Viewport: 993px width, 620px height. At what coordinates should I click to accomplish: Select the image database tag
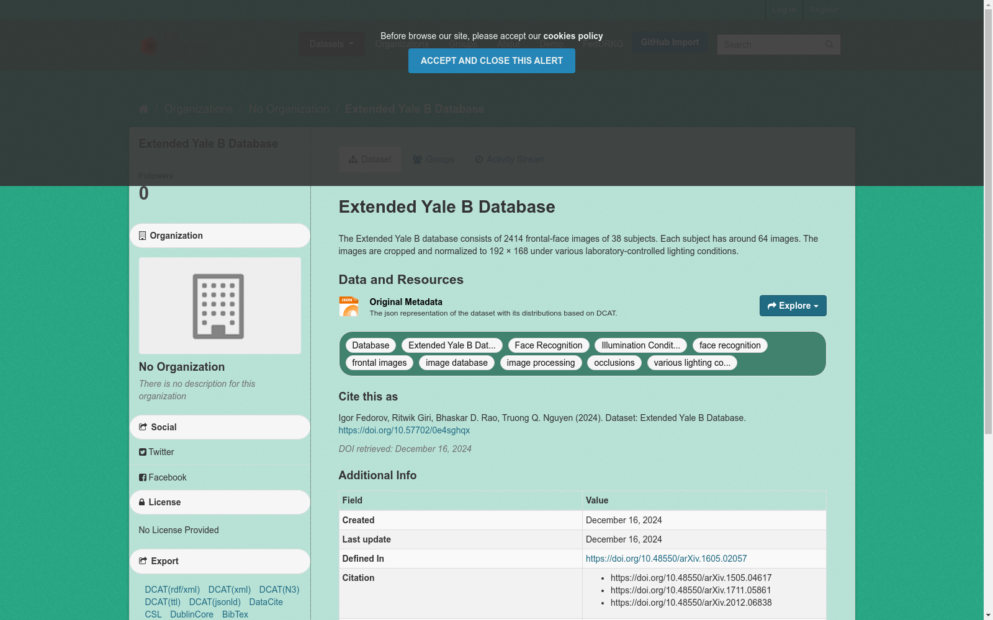point(457,363)
